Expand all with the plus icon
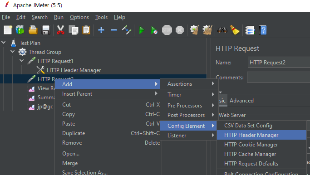The height and width of the screenshot is (175, 310). point(101,30)
